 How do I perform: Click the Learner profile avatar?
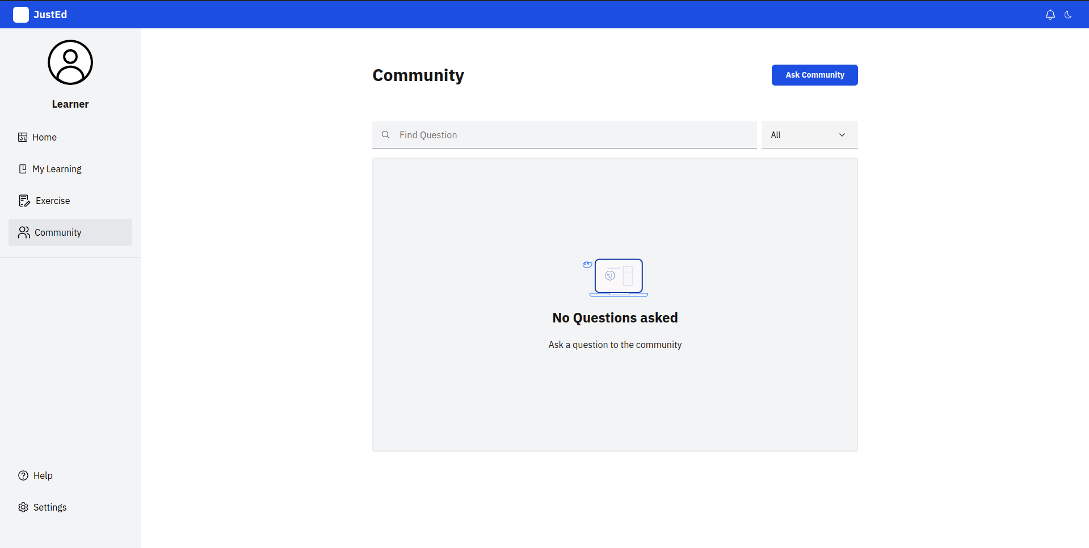point(70,62)
